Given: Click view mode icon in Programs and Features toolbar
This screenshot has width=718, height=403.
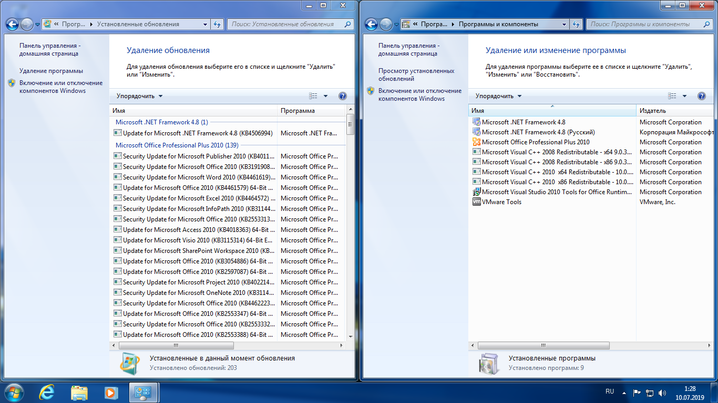Looking at the screenshot, I should pyautogui.click(x=672, y=96).
